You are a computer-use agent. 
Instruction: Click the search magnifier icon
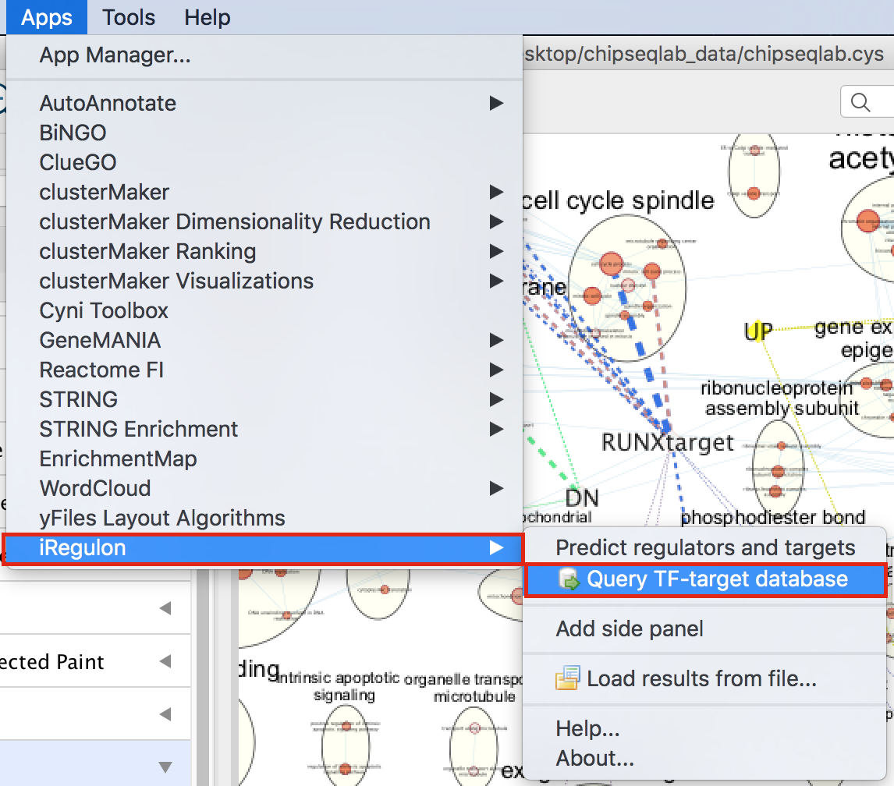coord(860,102)
